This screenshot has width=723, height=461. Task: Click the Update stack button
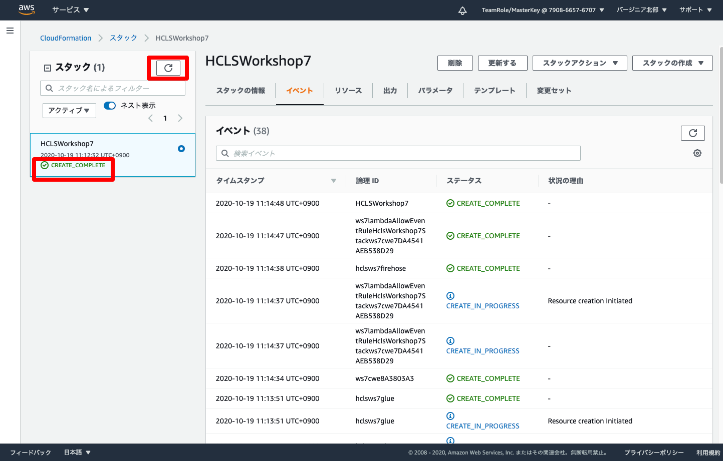(503, 63)
